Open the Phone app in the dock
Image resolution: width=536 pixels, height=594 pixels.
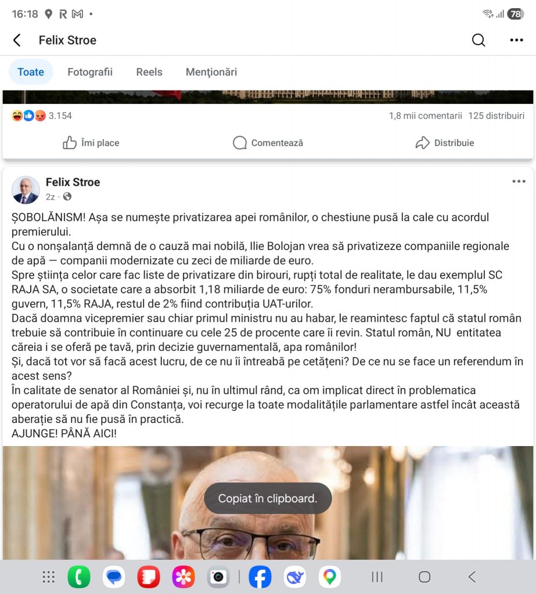[x=79, y=577]
